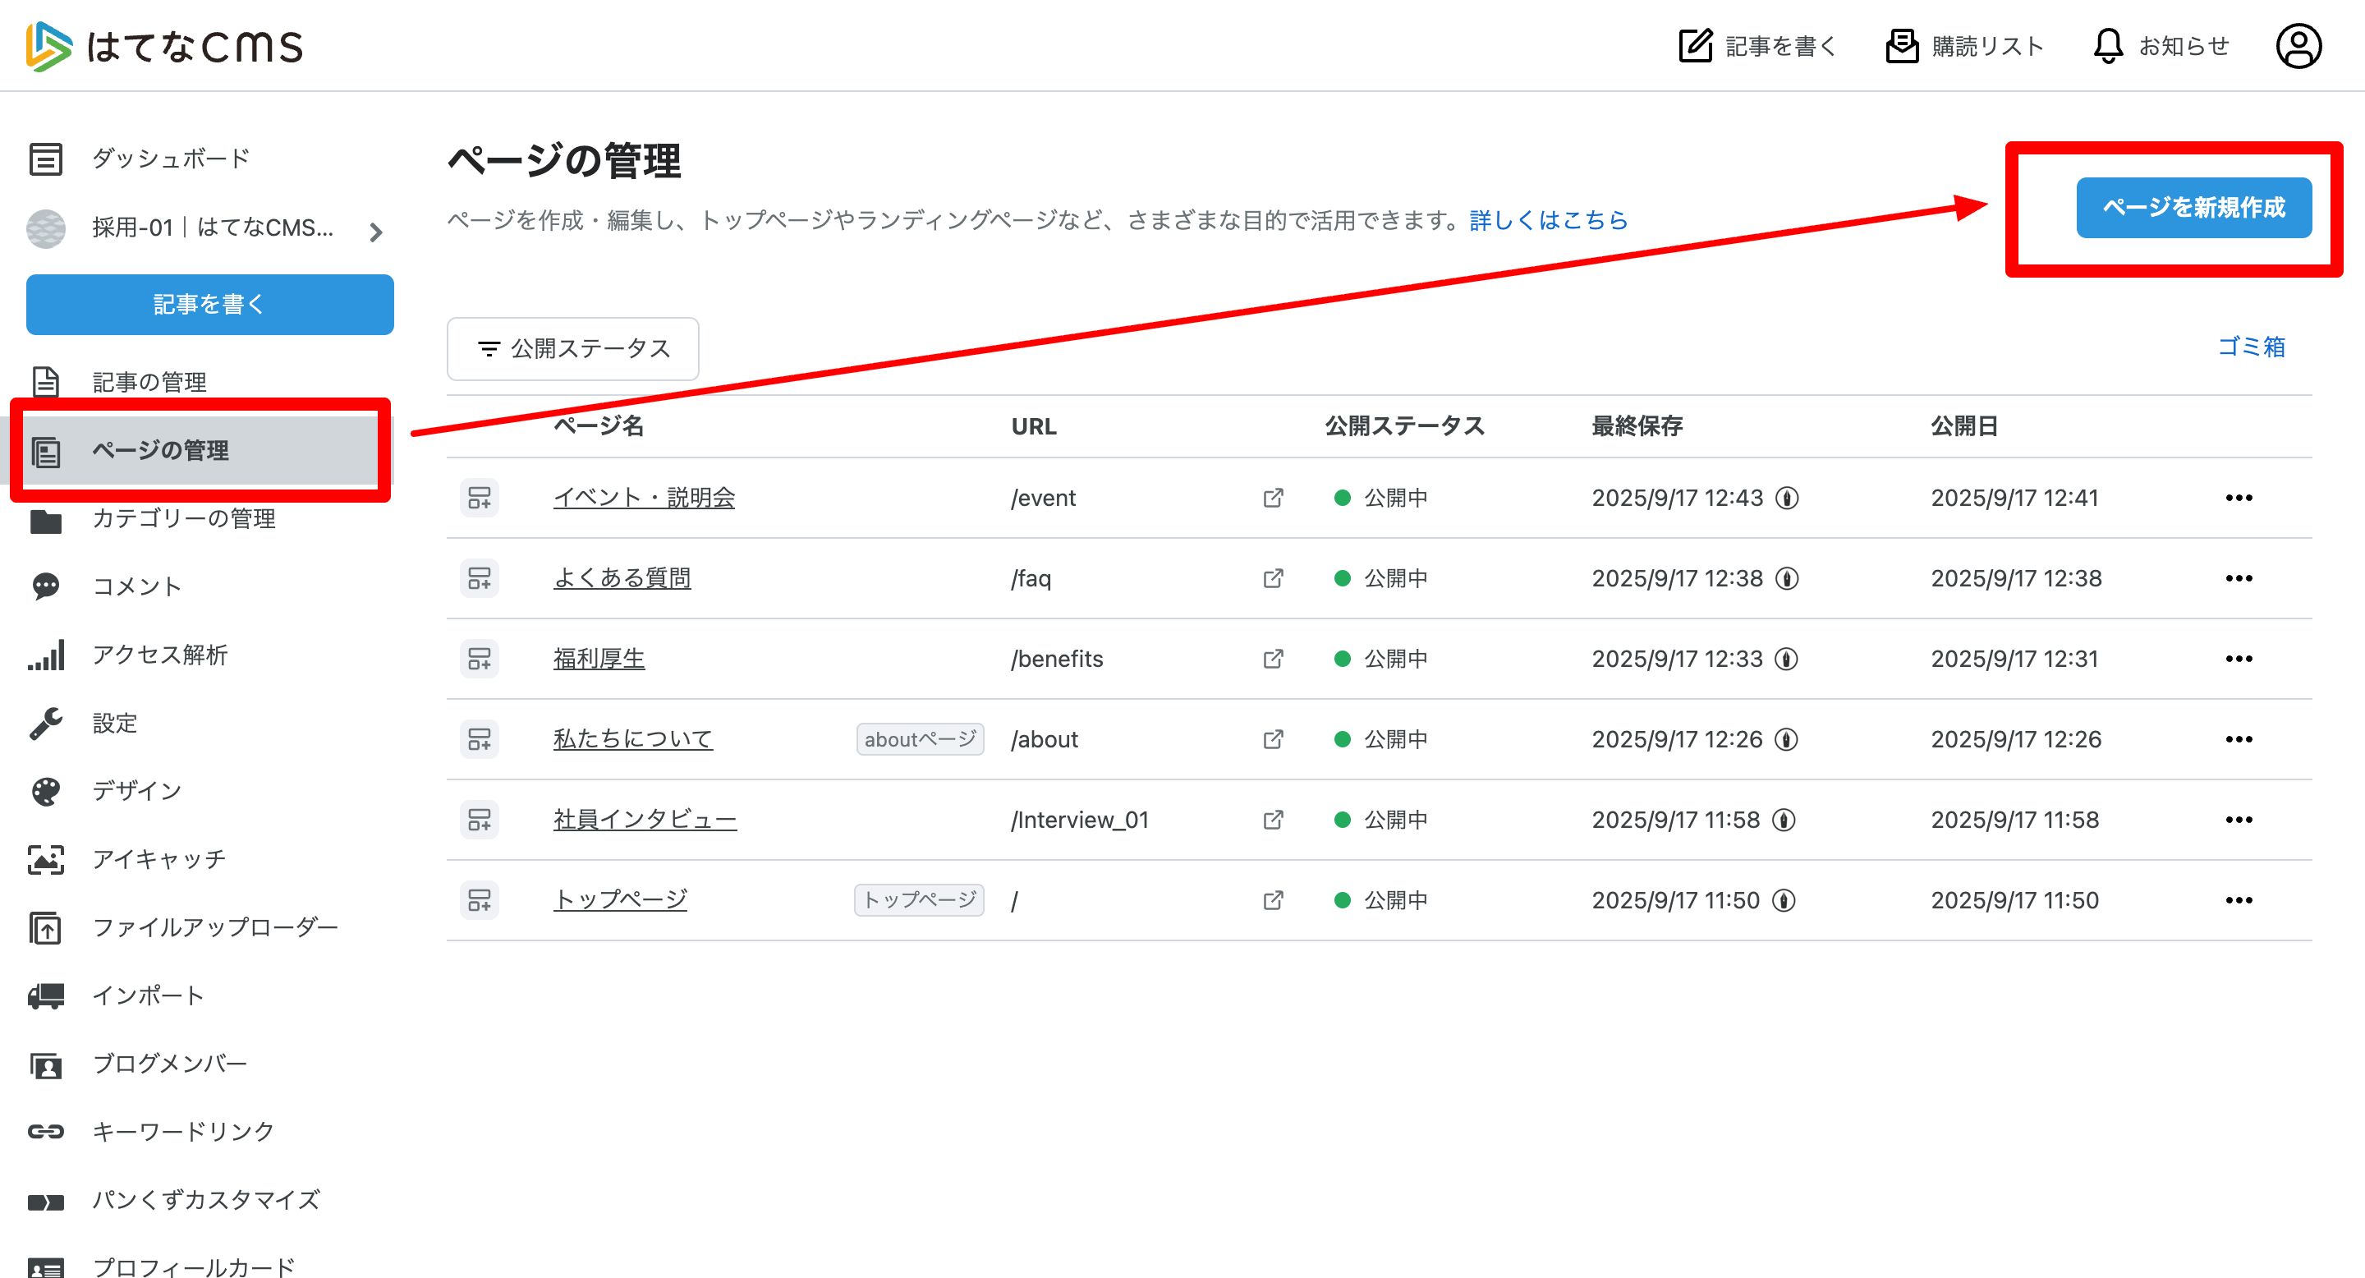
Task: Click the 私たちについて page name
Action: click(632, 739)
